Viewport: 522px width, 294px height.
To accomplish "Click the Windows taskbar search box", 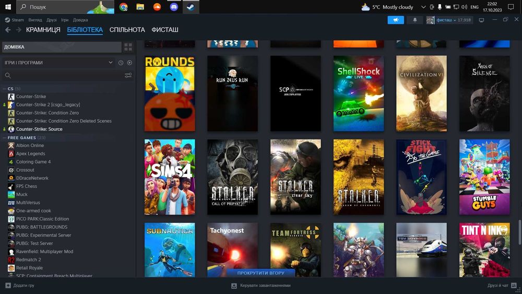I will pyautogui.click(x=65, y=7).
